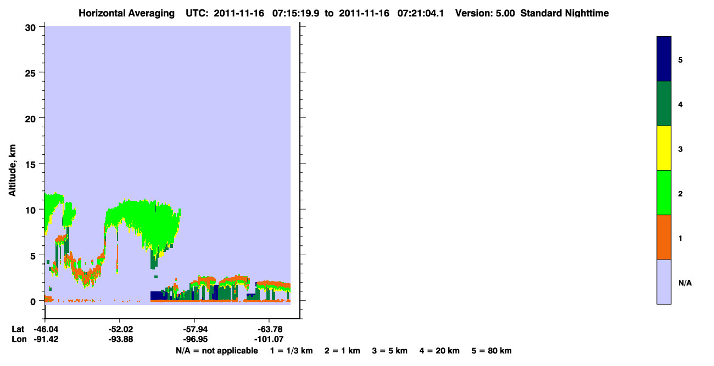Click longitude value -93.88
This screenshot has width=714, height=366.
(x=120, y=340)
